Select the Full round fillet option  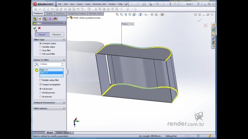point(40,54)
